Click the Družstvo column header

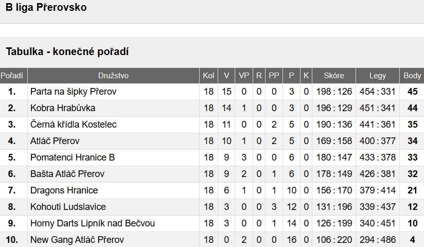pos(113,76)
